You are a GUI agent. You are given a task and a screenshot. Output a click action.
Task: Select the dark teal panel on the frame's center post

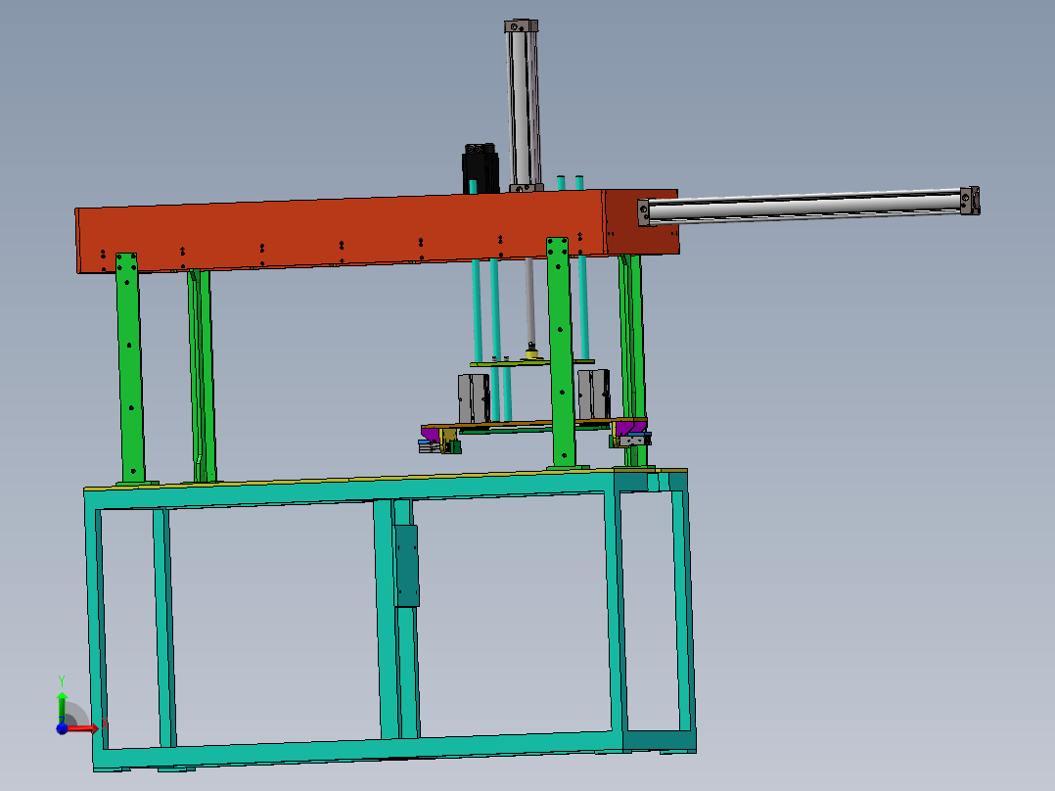(x=406, y=566)
